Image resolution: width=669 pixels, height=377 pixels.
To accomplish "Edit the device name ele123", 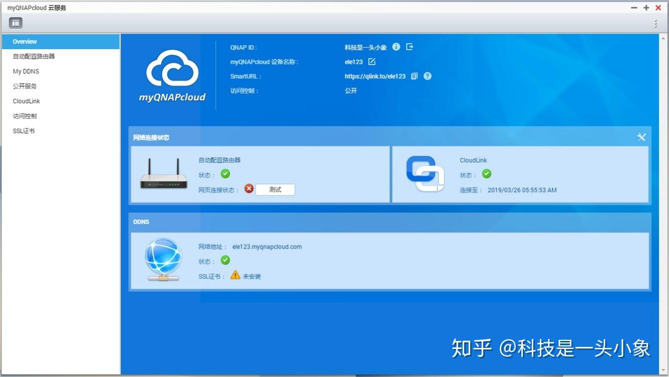I will coord(372,62).
